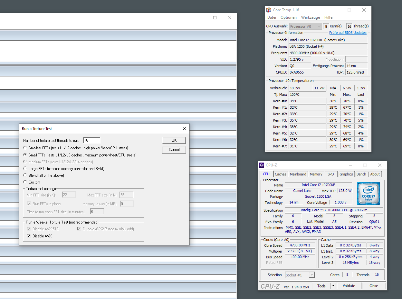This screenshot has width=402, height=299.
Task: Minimize the CPU-Z window
Action: [x=350, y=165]
